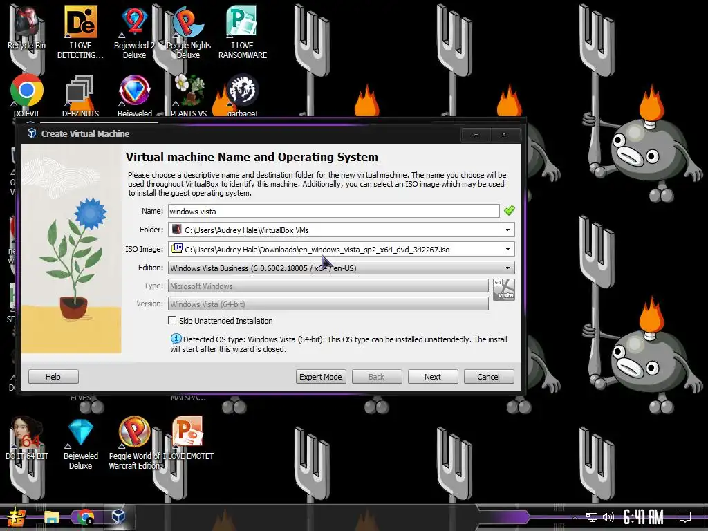Launch the Bejeweled gem shortcut in second row

click(135, 95)
